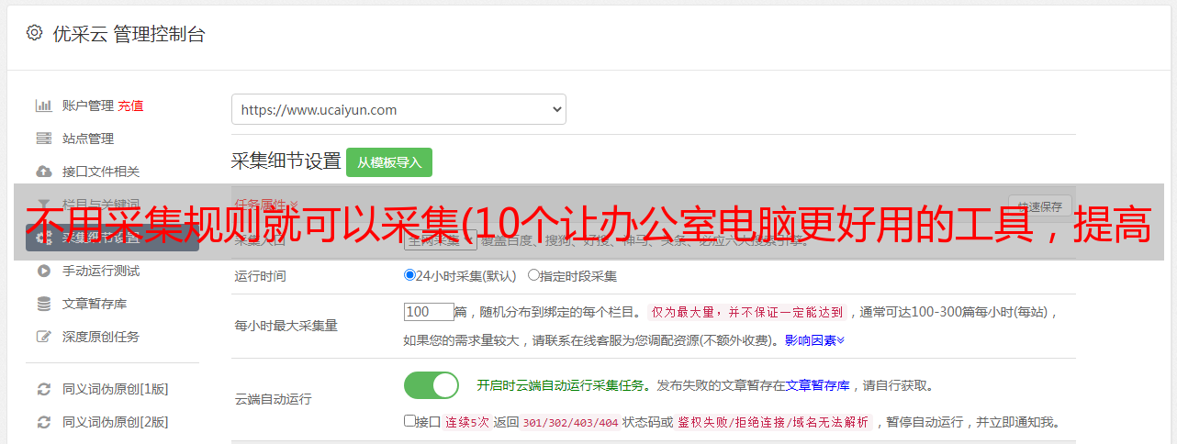Image resolution: width=1177 pixels, height=444 pixels.
Task: Click the green 从模板导入 button
Action: pyautogui.click(x=389, y=162)
